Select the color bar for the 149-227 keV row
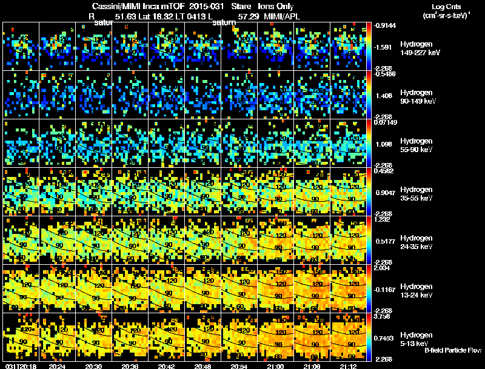485x369 pixels. point(369,47)
